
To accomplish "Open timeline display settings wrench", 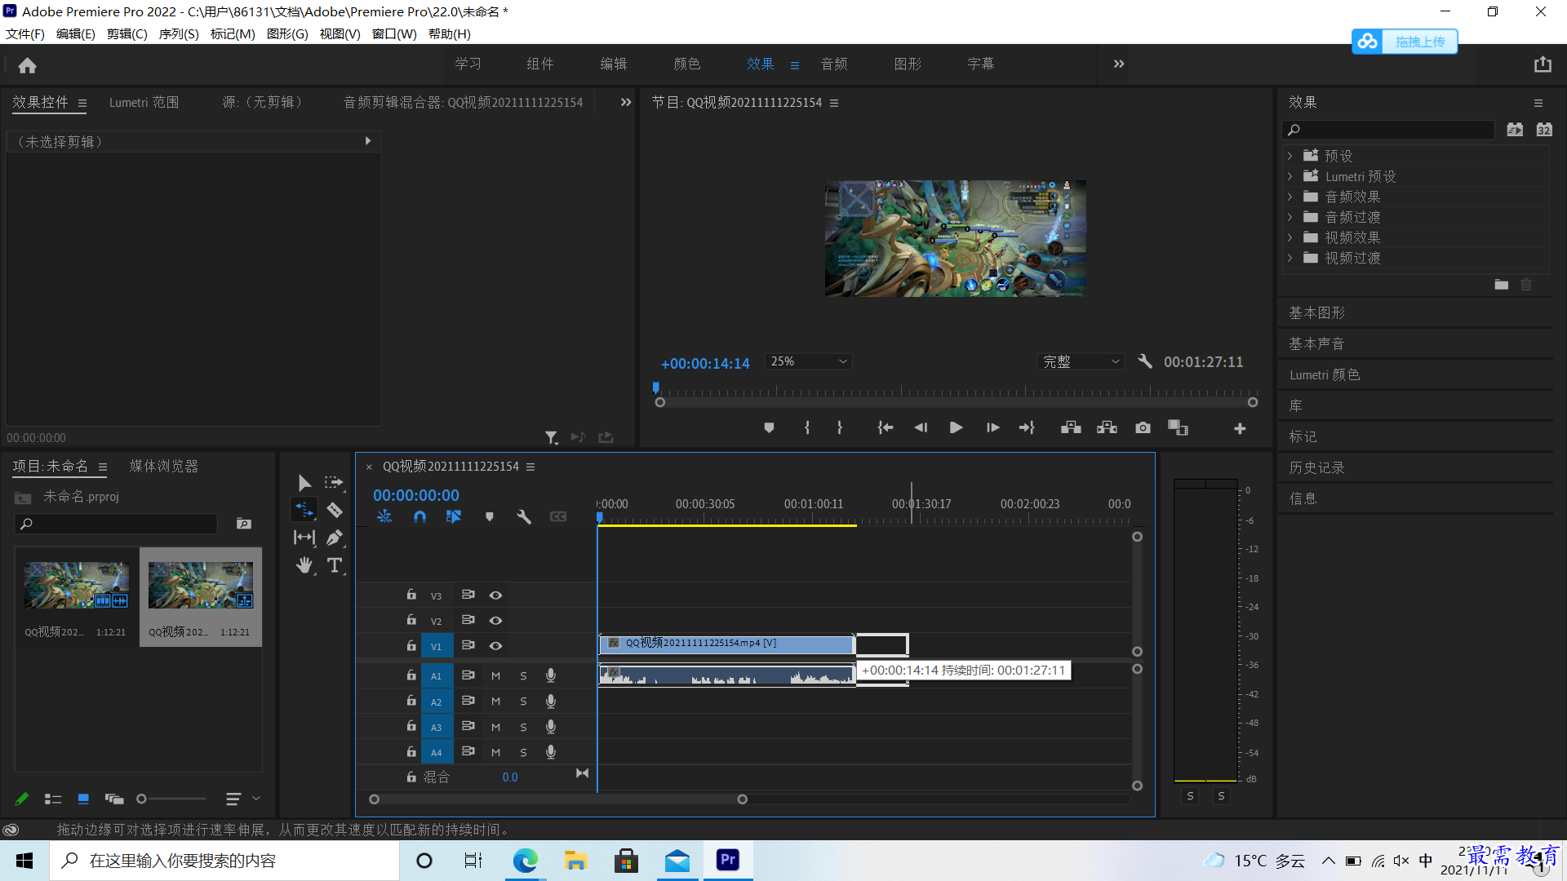I will [x=524, y=516].
